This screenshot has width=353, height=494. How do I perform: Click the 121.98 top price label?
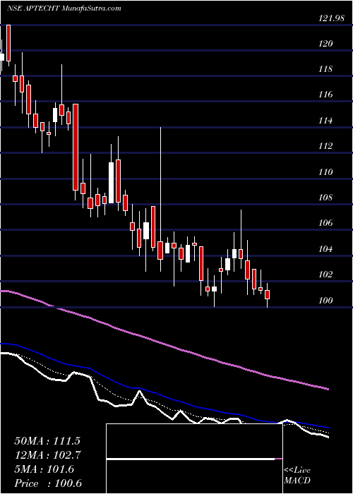(x=331, y=18)
